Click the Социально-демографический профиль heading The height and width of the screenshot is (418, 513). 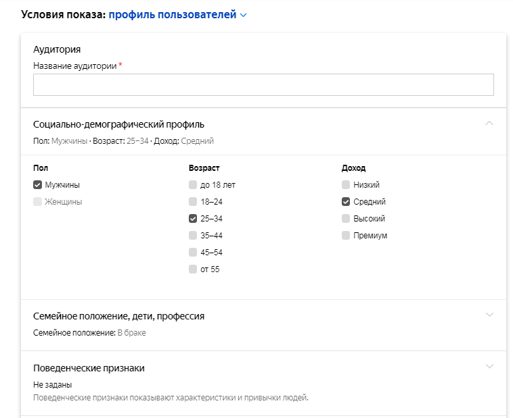point(119,124)
